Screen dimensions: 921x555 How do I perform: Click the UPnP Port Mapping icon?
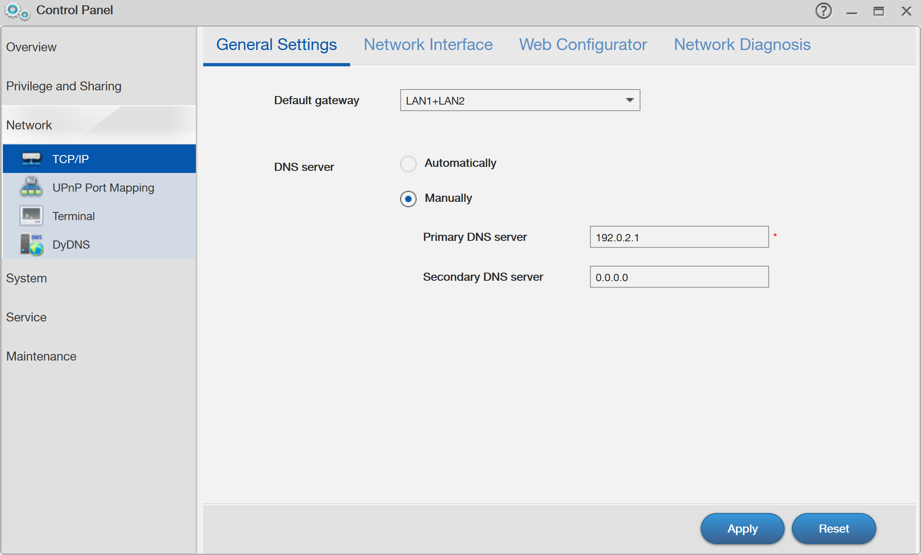pyautogui.click(x=31, y=188)
